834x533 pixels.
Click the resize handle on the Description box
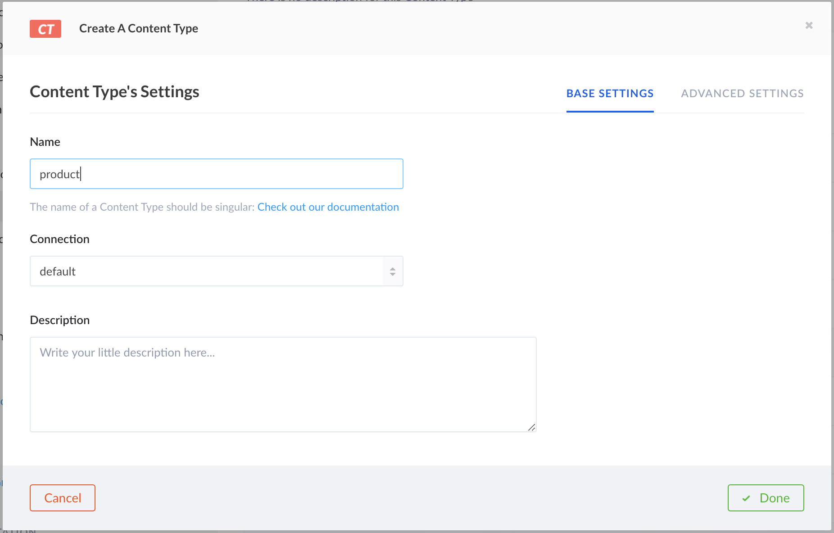pyautogui.click(x=532, y=427)
